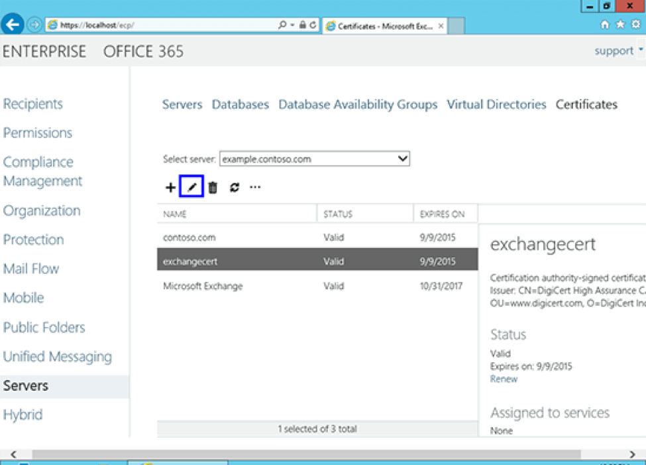Viewport: 646px width, 465px height.
Task: Select Mail Flow in the sidebar
Action: pyautogui.click(x=31, y=269)
